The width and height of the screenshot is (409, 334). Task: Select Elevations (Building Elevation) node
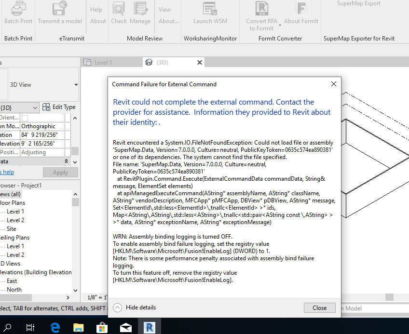point(36,272)
